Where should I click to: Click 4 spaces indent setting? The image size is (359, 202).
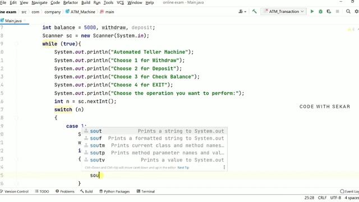(352, 198)
